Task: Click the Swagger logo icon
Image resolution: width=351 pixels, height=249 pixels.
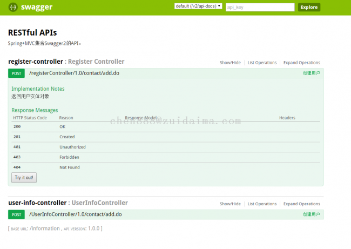Action: point(13,7)
